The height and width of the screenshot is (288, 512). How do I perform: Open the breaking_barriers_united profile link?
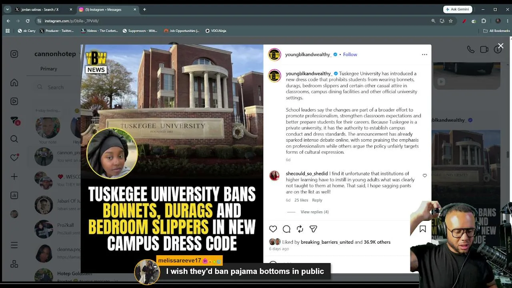pyautogui.click(x=327, y=242)
